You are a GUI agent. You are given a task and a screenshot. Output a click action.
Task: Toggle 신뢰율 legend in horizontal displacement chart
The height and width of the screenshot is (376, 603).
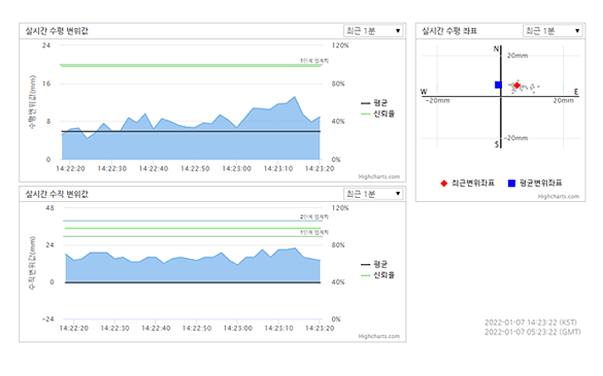click(378, 114)
